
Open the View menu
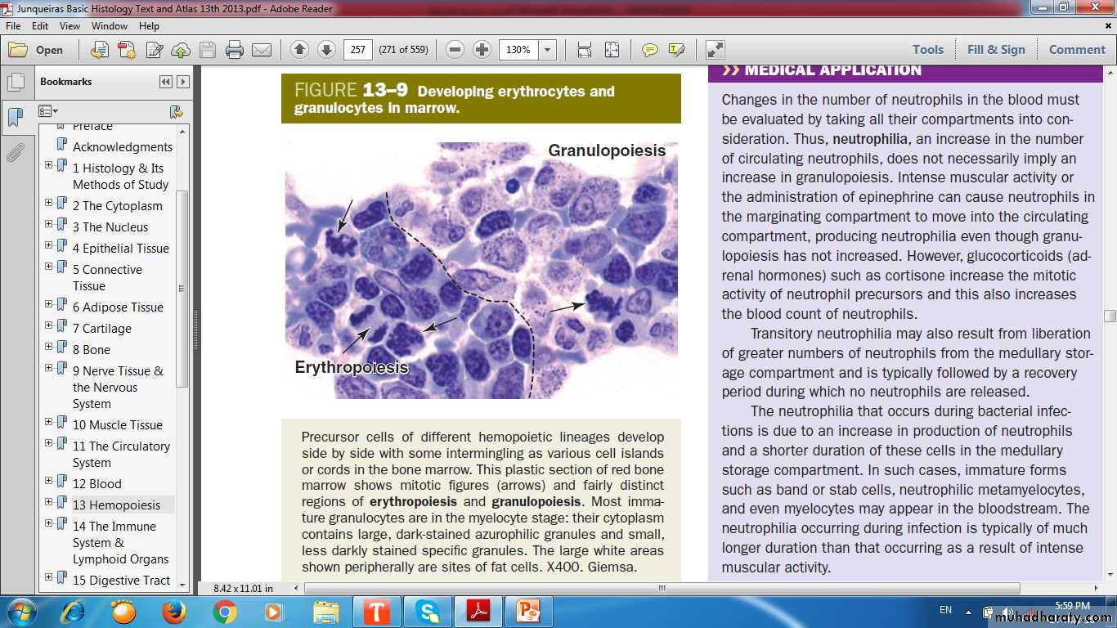pos(70,26)
